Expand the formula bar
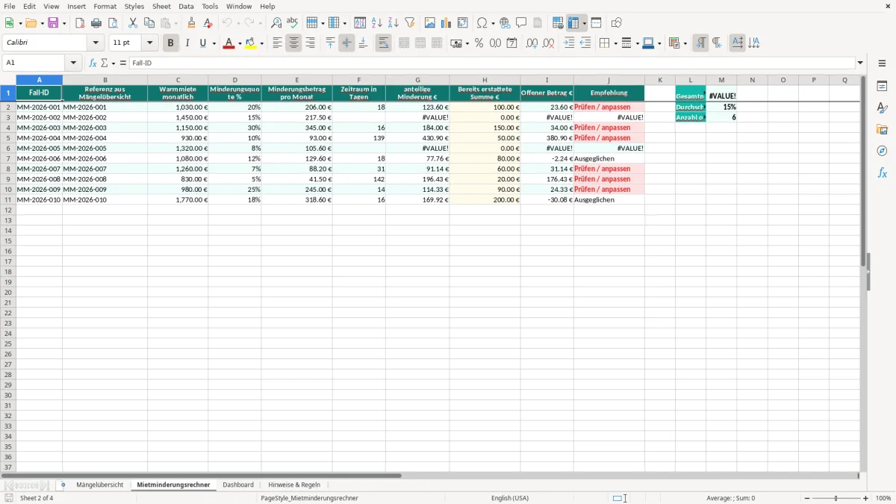The image size is (896, 504). (x=860, y=63)
